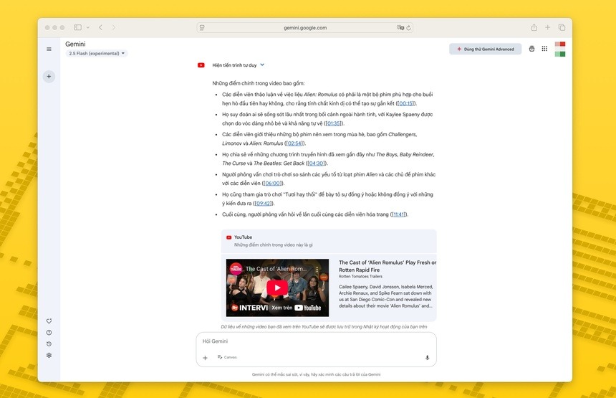
Task: Open the 09:42 timestamp link
Action: pyautogui.click(x=263, y=204)
